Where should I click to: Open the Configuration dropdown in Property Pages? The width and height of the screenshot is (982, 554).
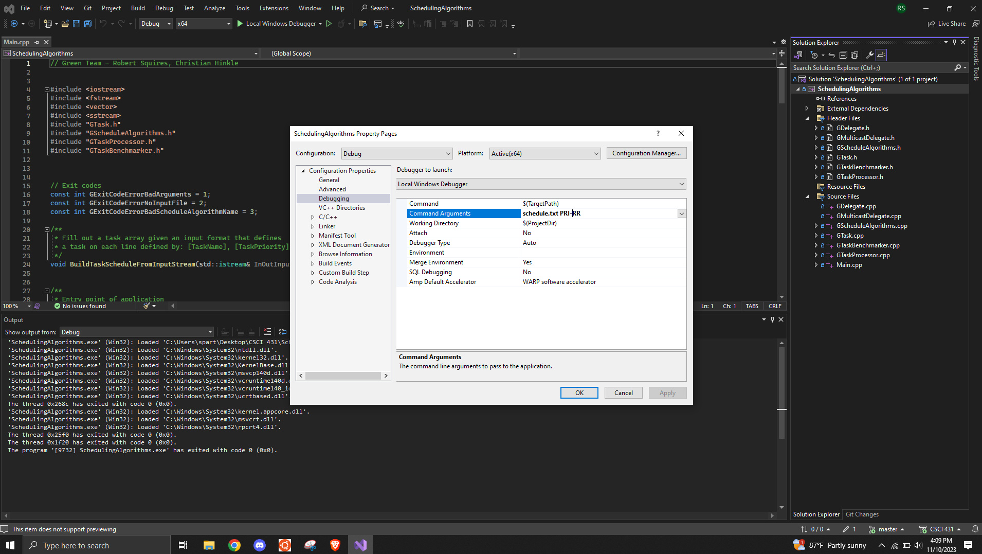(397, 153)
